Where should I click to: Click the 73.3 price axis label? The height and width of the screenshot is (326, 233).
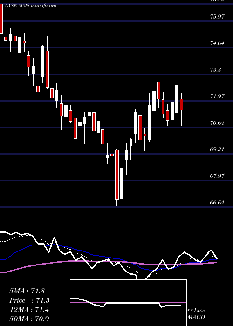tap(215, 70)
